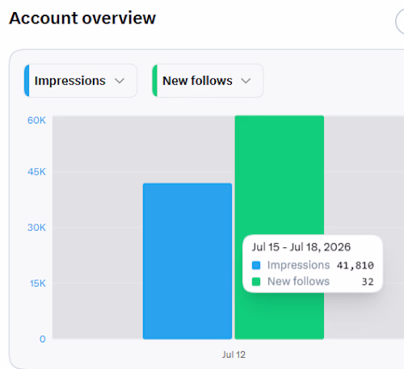Click the tooltip date range Jul 15 - Jul 18, 2026
Screen dimensions: 404x369
point(301,247)
